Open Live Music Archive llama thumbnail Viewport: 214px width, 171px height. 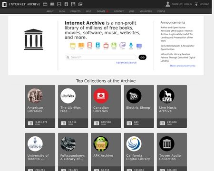167,96
